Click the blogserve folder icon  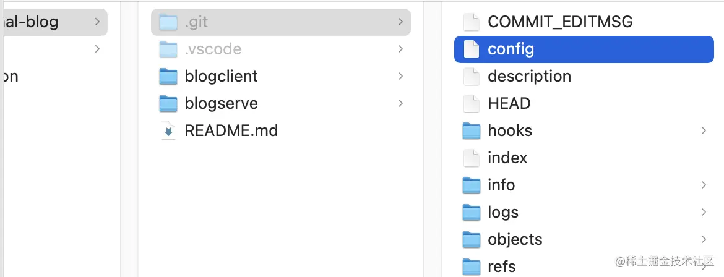click(168, 103)
